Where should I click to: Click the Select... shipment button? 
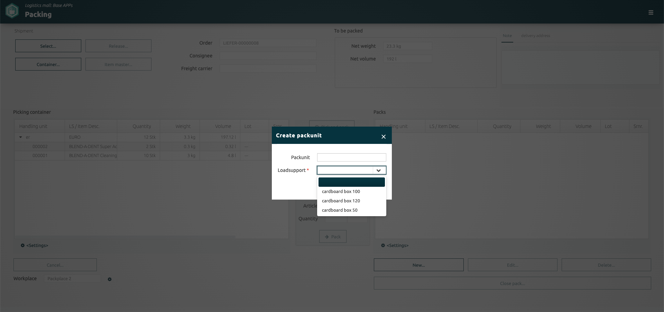tap(48, 46)
